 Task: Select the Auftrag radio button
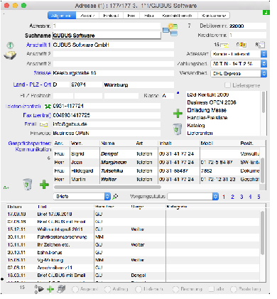107,289
